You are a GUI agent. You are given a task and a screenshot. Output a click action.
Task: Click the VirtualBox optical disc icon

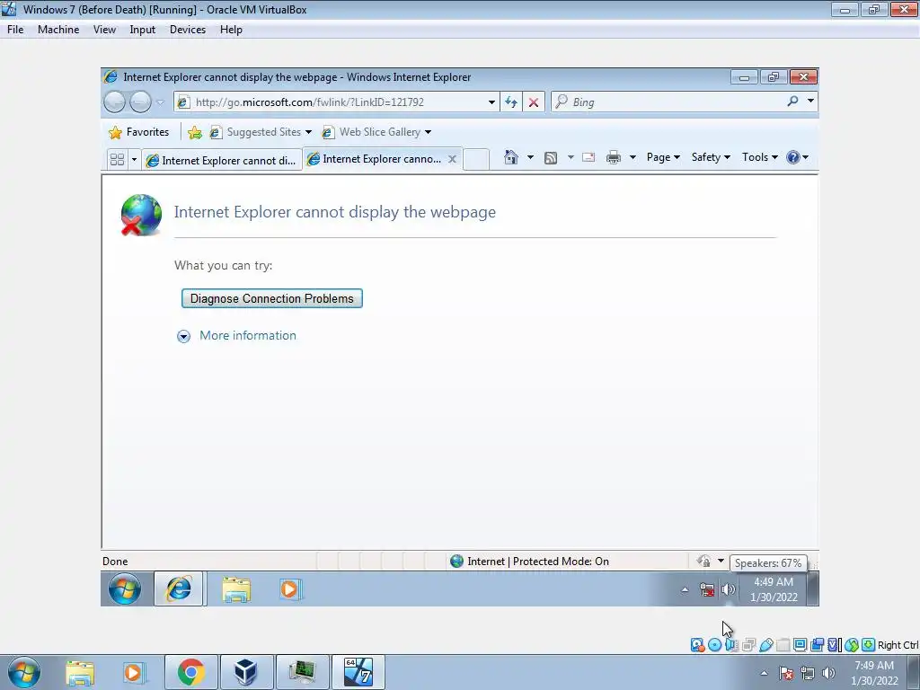pyautogui.click(x=714, y=645)
